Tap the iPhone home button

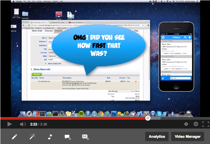pos(176,86)
